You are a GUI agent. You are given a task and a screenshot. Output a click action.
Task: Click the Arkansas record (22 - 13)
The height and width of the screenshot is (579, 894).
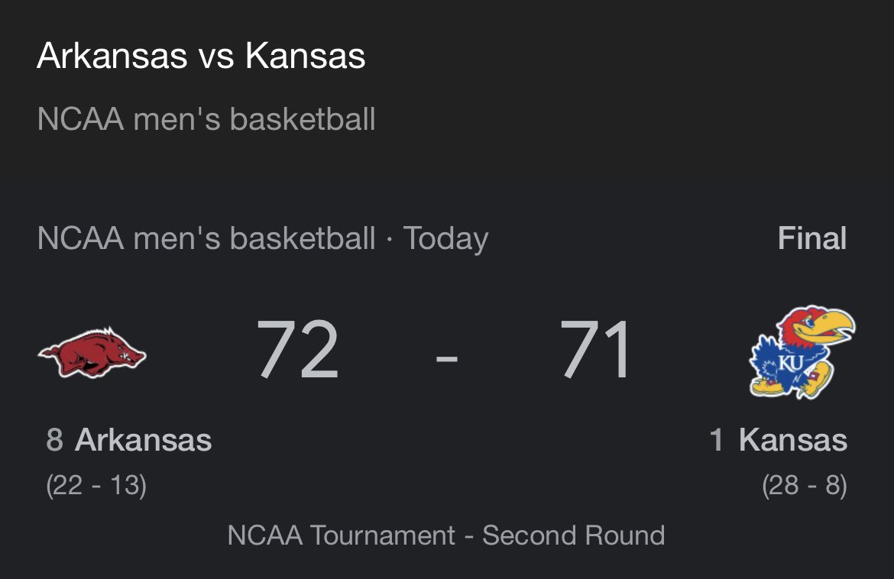coord(96,485)
